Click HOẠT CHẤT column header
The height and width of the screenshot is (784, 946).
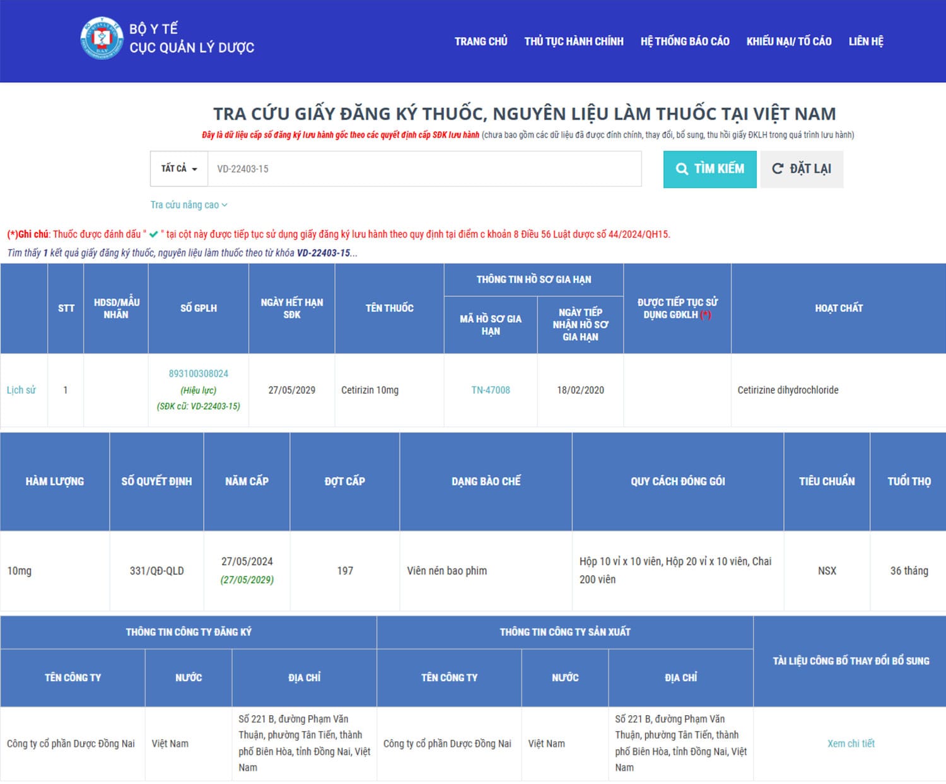838,308
